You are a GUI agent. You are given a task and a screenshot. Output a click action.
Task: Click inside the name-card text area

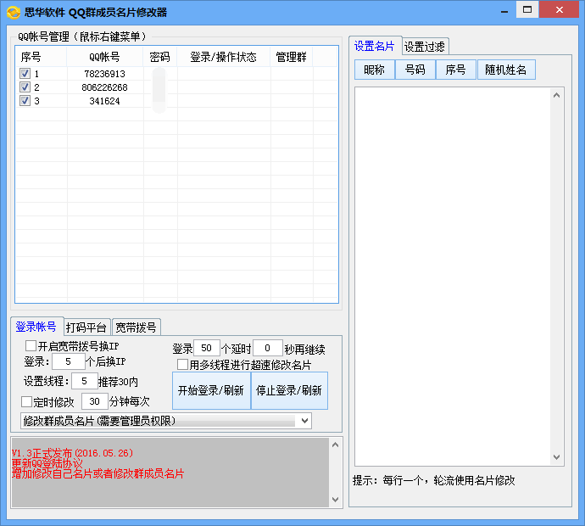click(453, 277)
